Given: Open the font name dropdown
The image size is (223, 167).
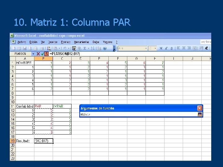Looking at the screenshot, I should click(146, 49).
